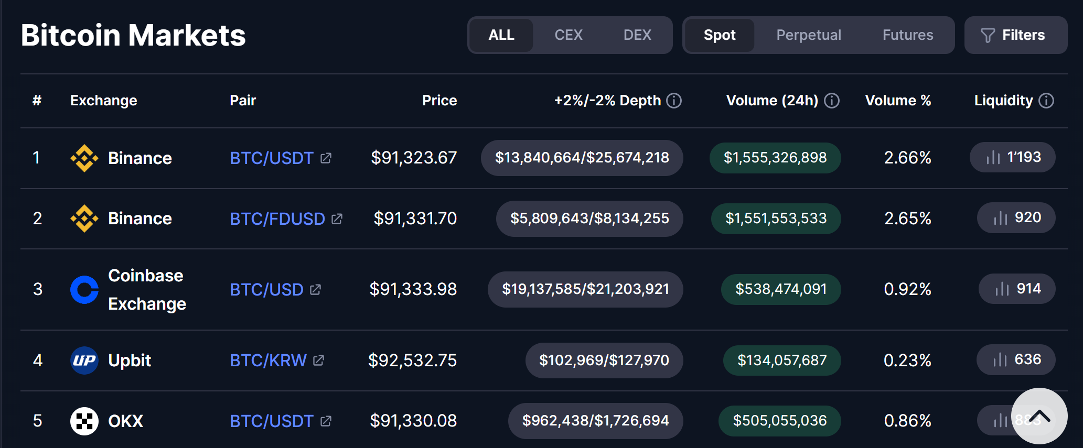Click info icon beside Volume (24h) header
This screenshot has width=1083, height=448.
pos(832,101)
